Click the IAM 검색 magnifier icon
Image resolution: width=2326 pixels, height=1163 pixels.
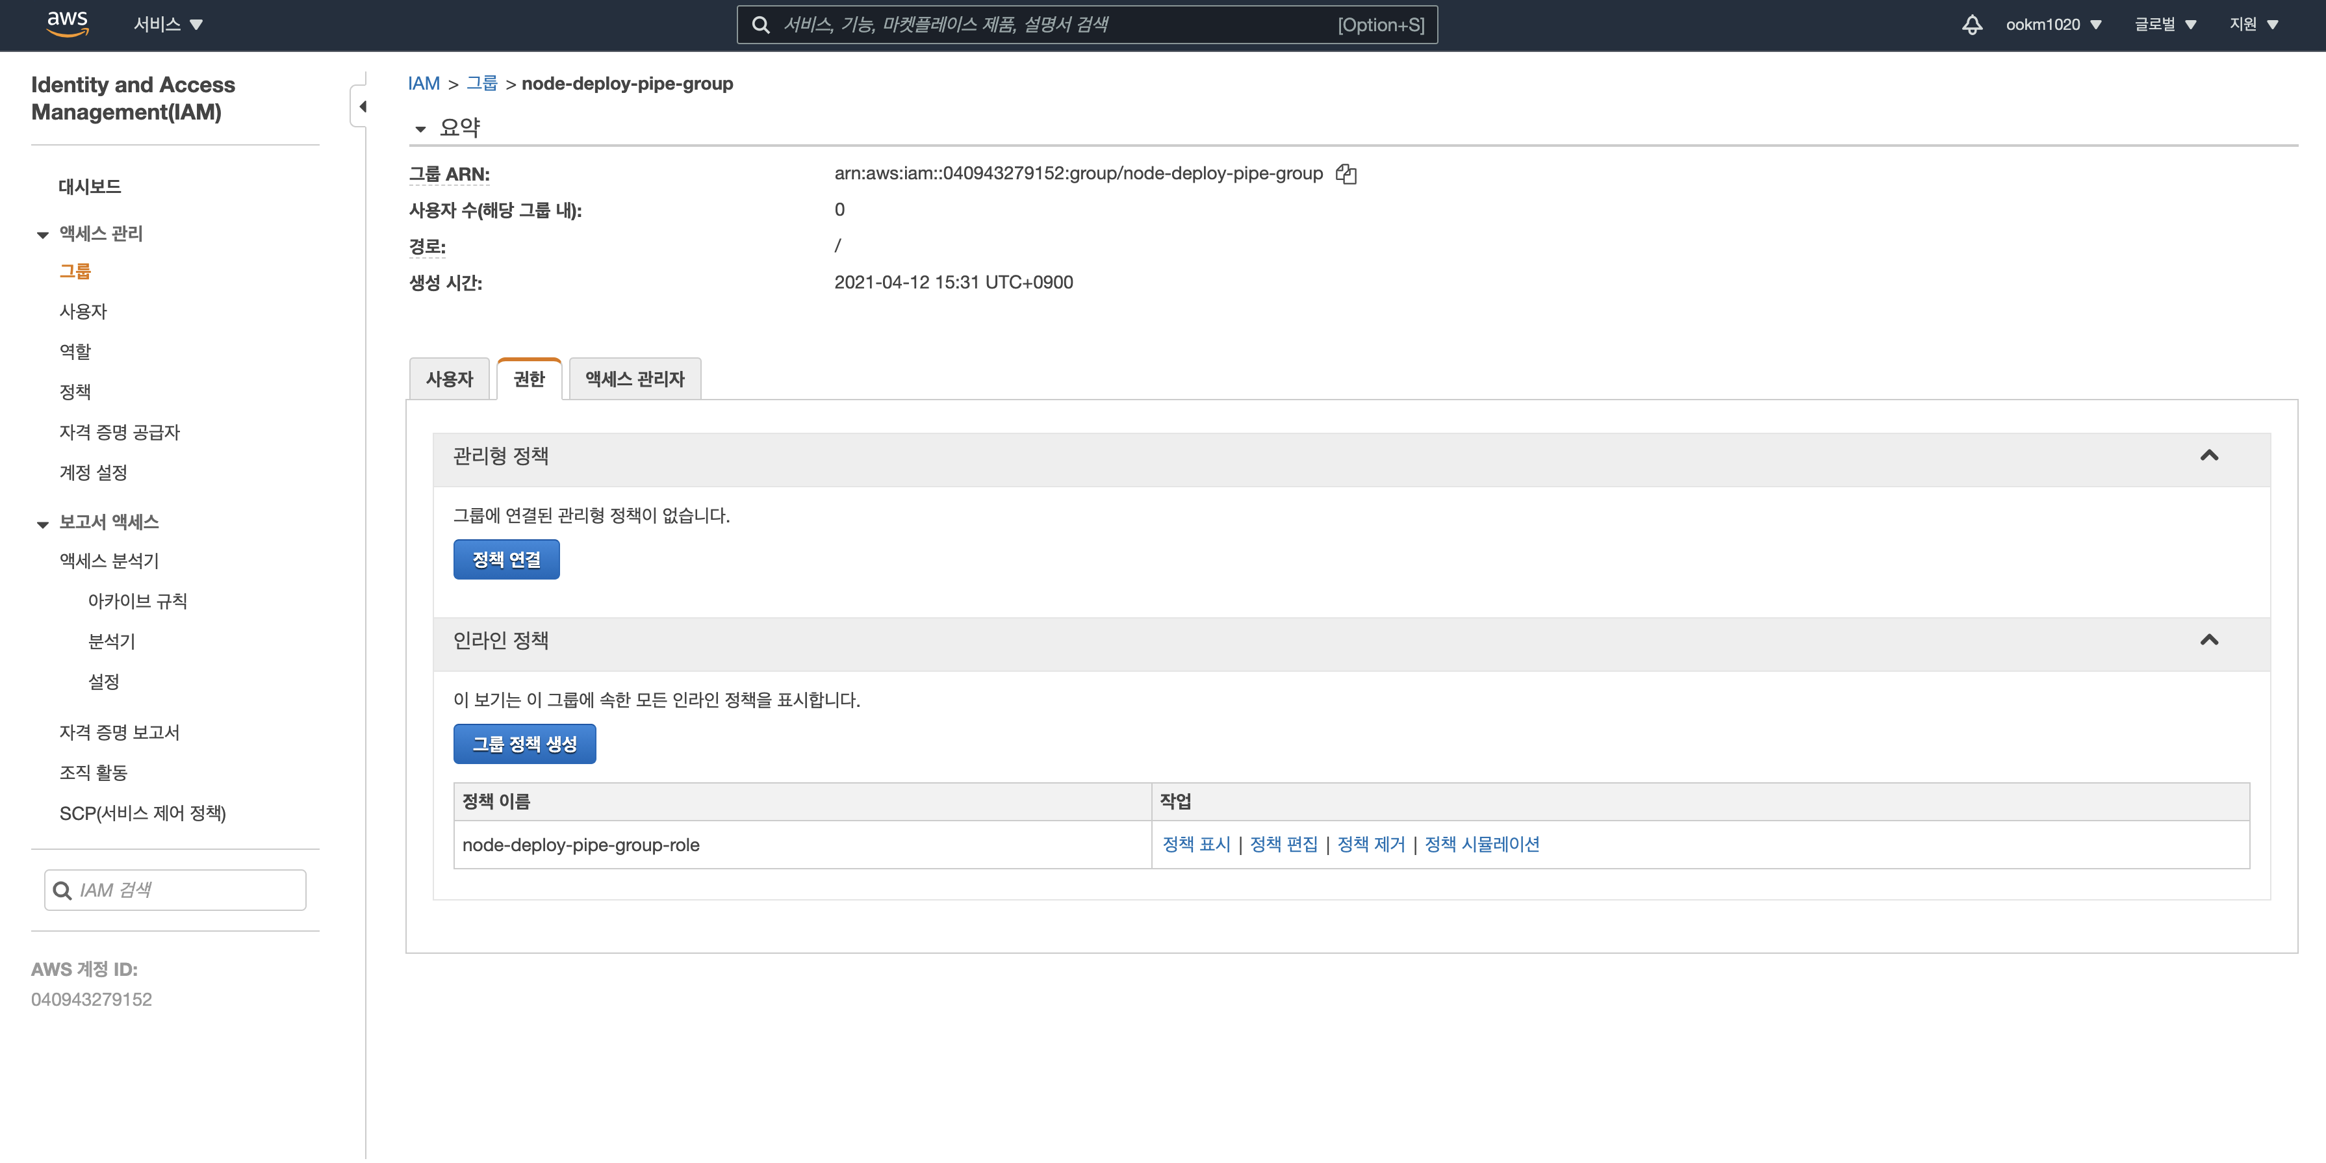62,890
